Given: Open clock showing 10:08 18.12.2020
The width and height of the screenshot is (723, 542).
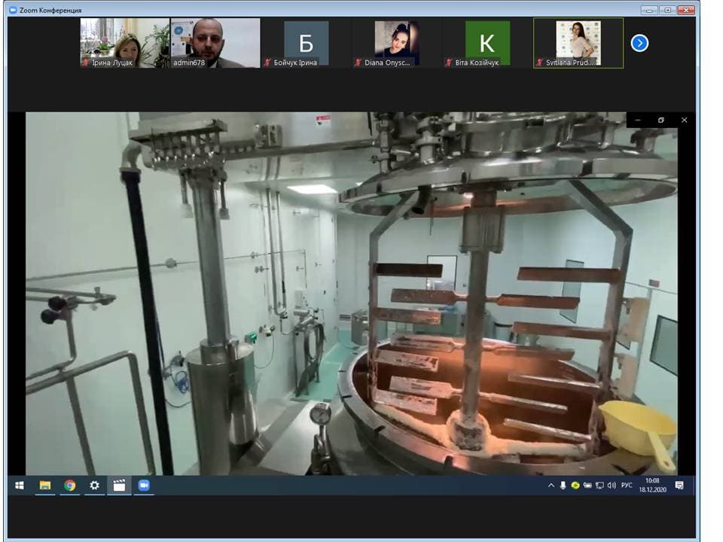Looking at the screenshot, I should [x=652, y=486].
